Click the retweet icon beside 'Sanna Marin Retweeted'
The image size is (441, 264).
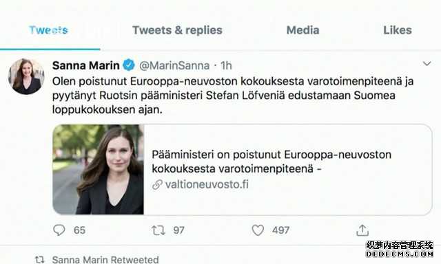coord(40,259)
